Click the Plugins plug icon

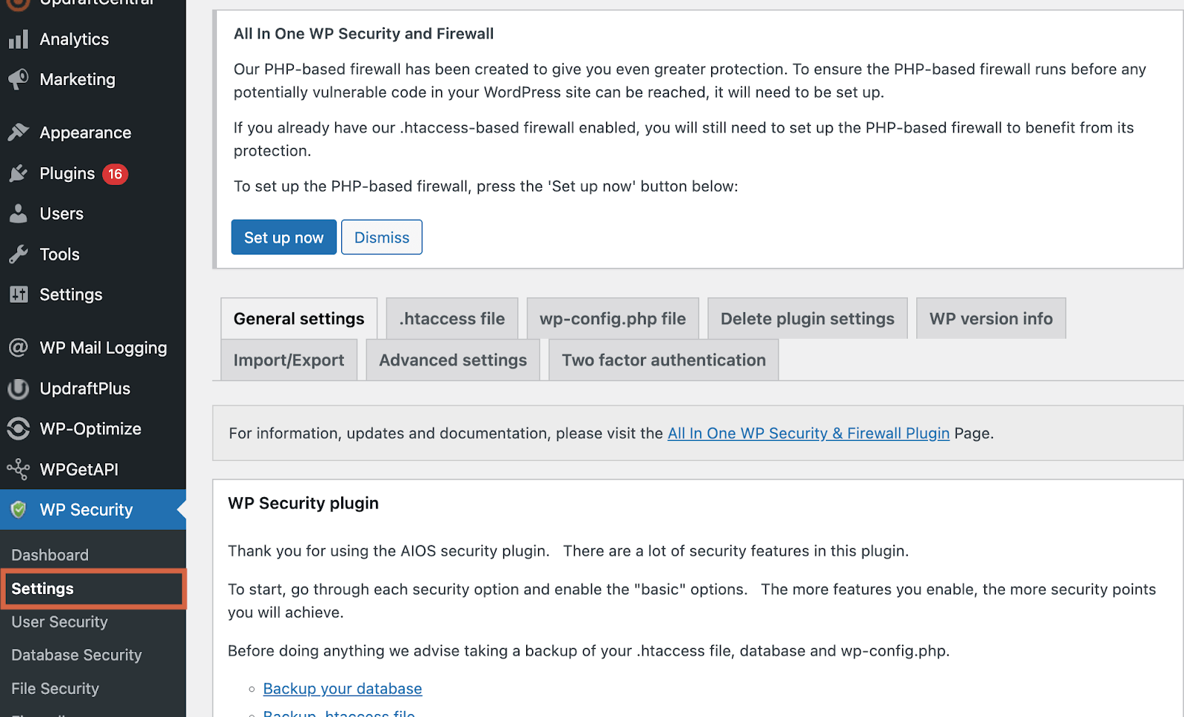click(x=18, y=173)
